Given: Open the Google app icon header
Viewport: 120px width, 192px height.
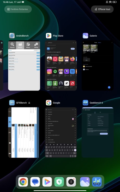Looking at the screenshot, I should point(49,103).
